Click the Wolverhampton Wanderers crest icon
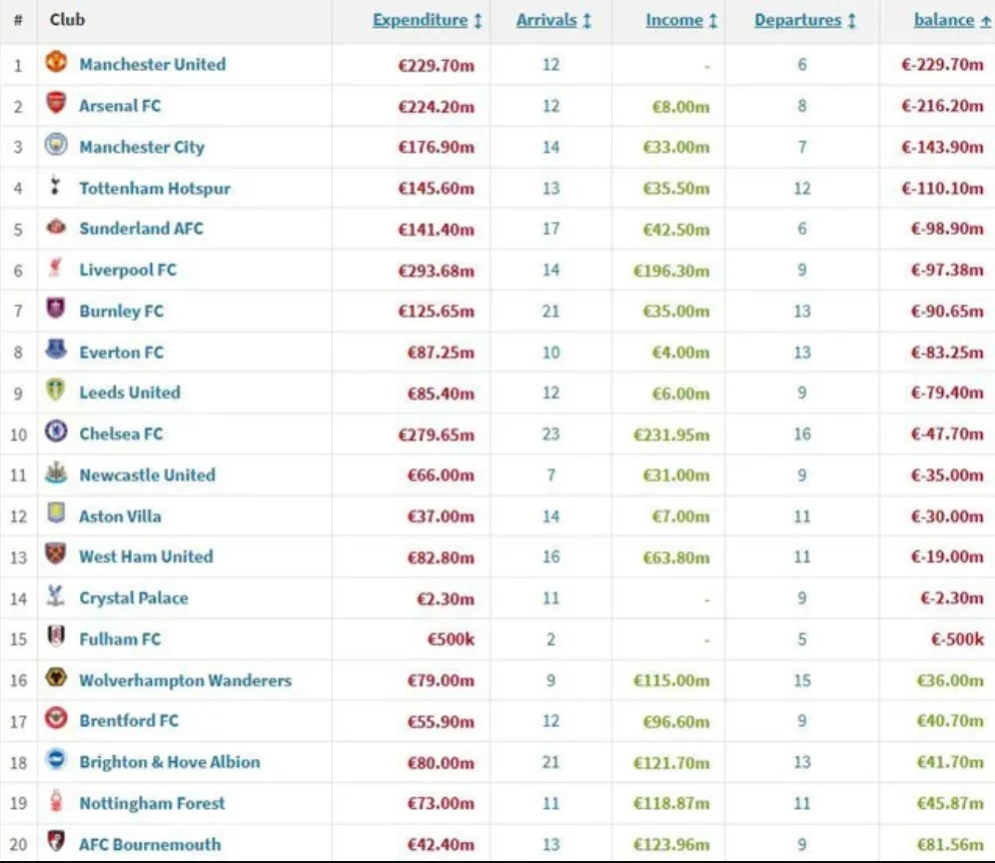 pyautogui.click(x=56, y=678)
